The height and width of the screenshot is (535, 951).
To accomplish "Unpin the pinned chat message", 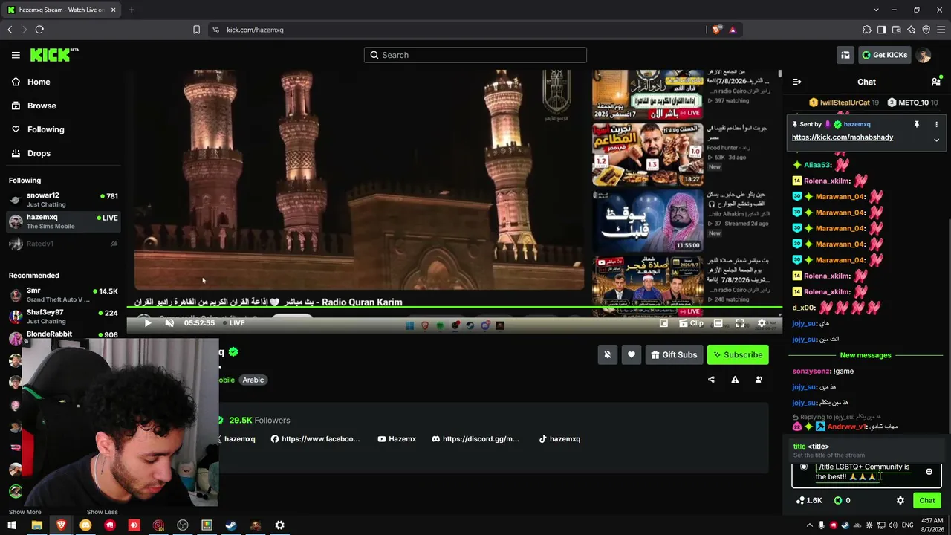I will (x=917, y=124).
